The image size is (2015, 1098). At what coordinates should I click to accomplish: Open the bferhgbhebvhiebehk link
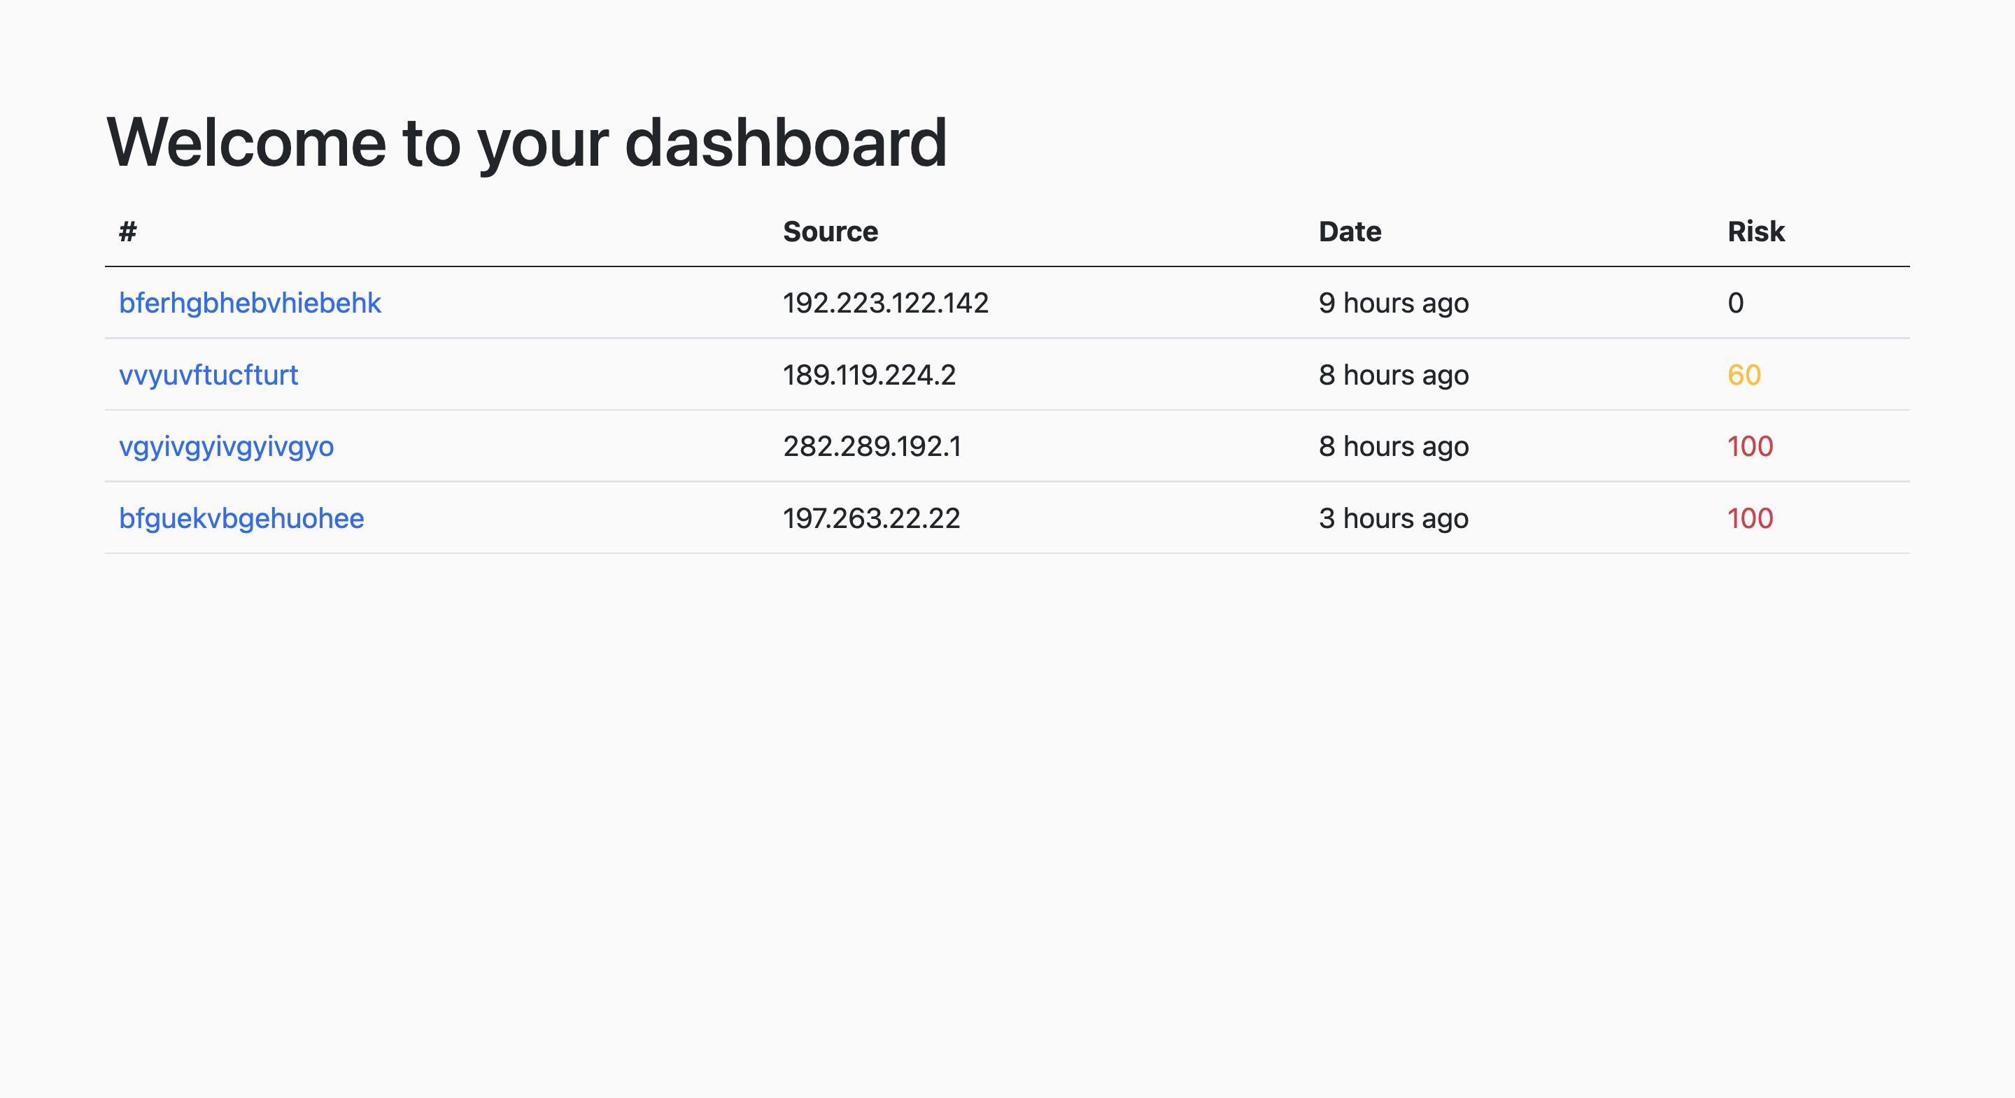(x=250, y=303)
